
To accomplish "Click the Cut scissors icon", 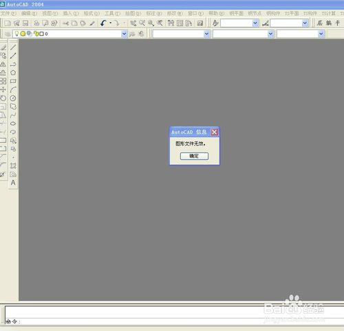I will pos(65,23).
